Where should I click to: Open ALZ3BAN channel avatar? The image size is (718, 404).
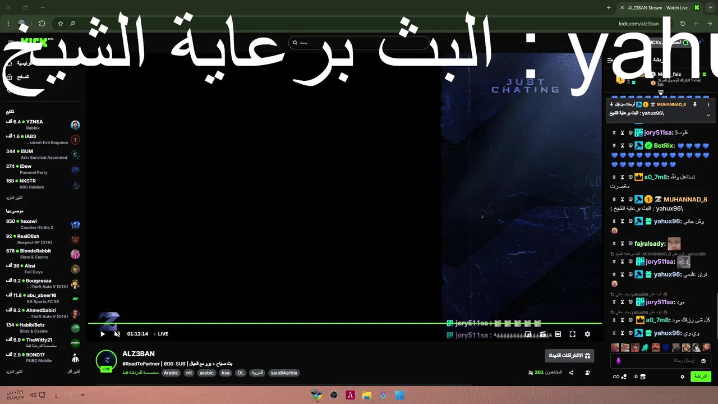106,361
